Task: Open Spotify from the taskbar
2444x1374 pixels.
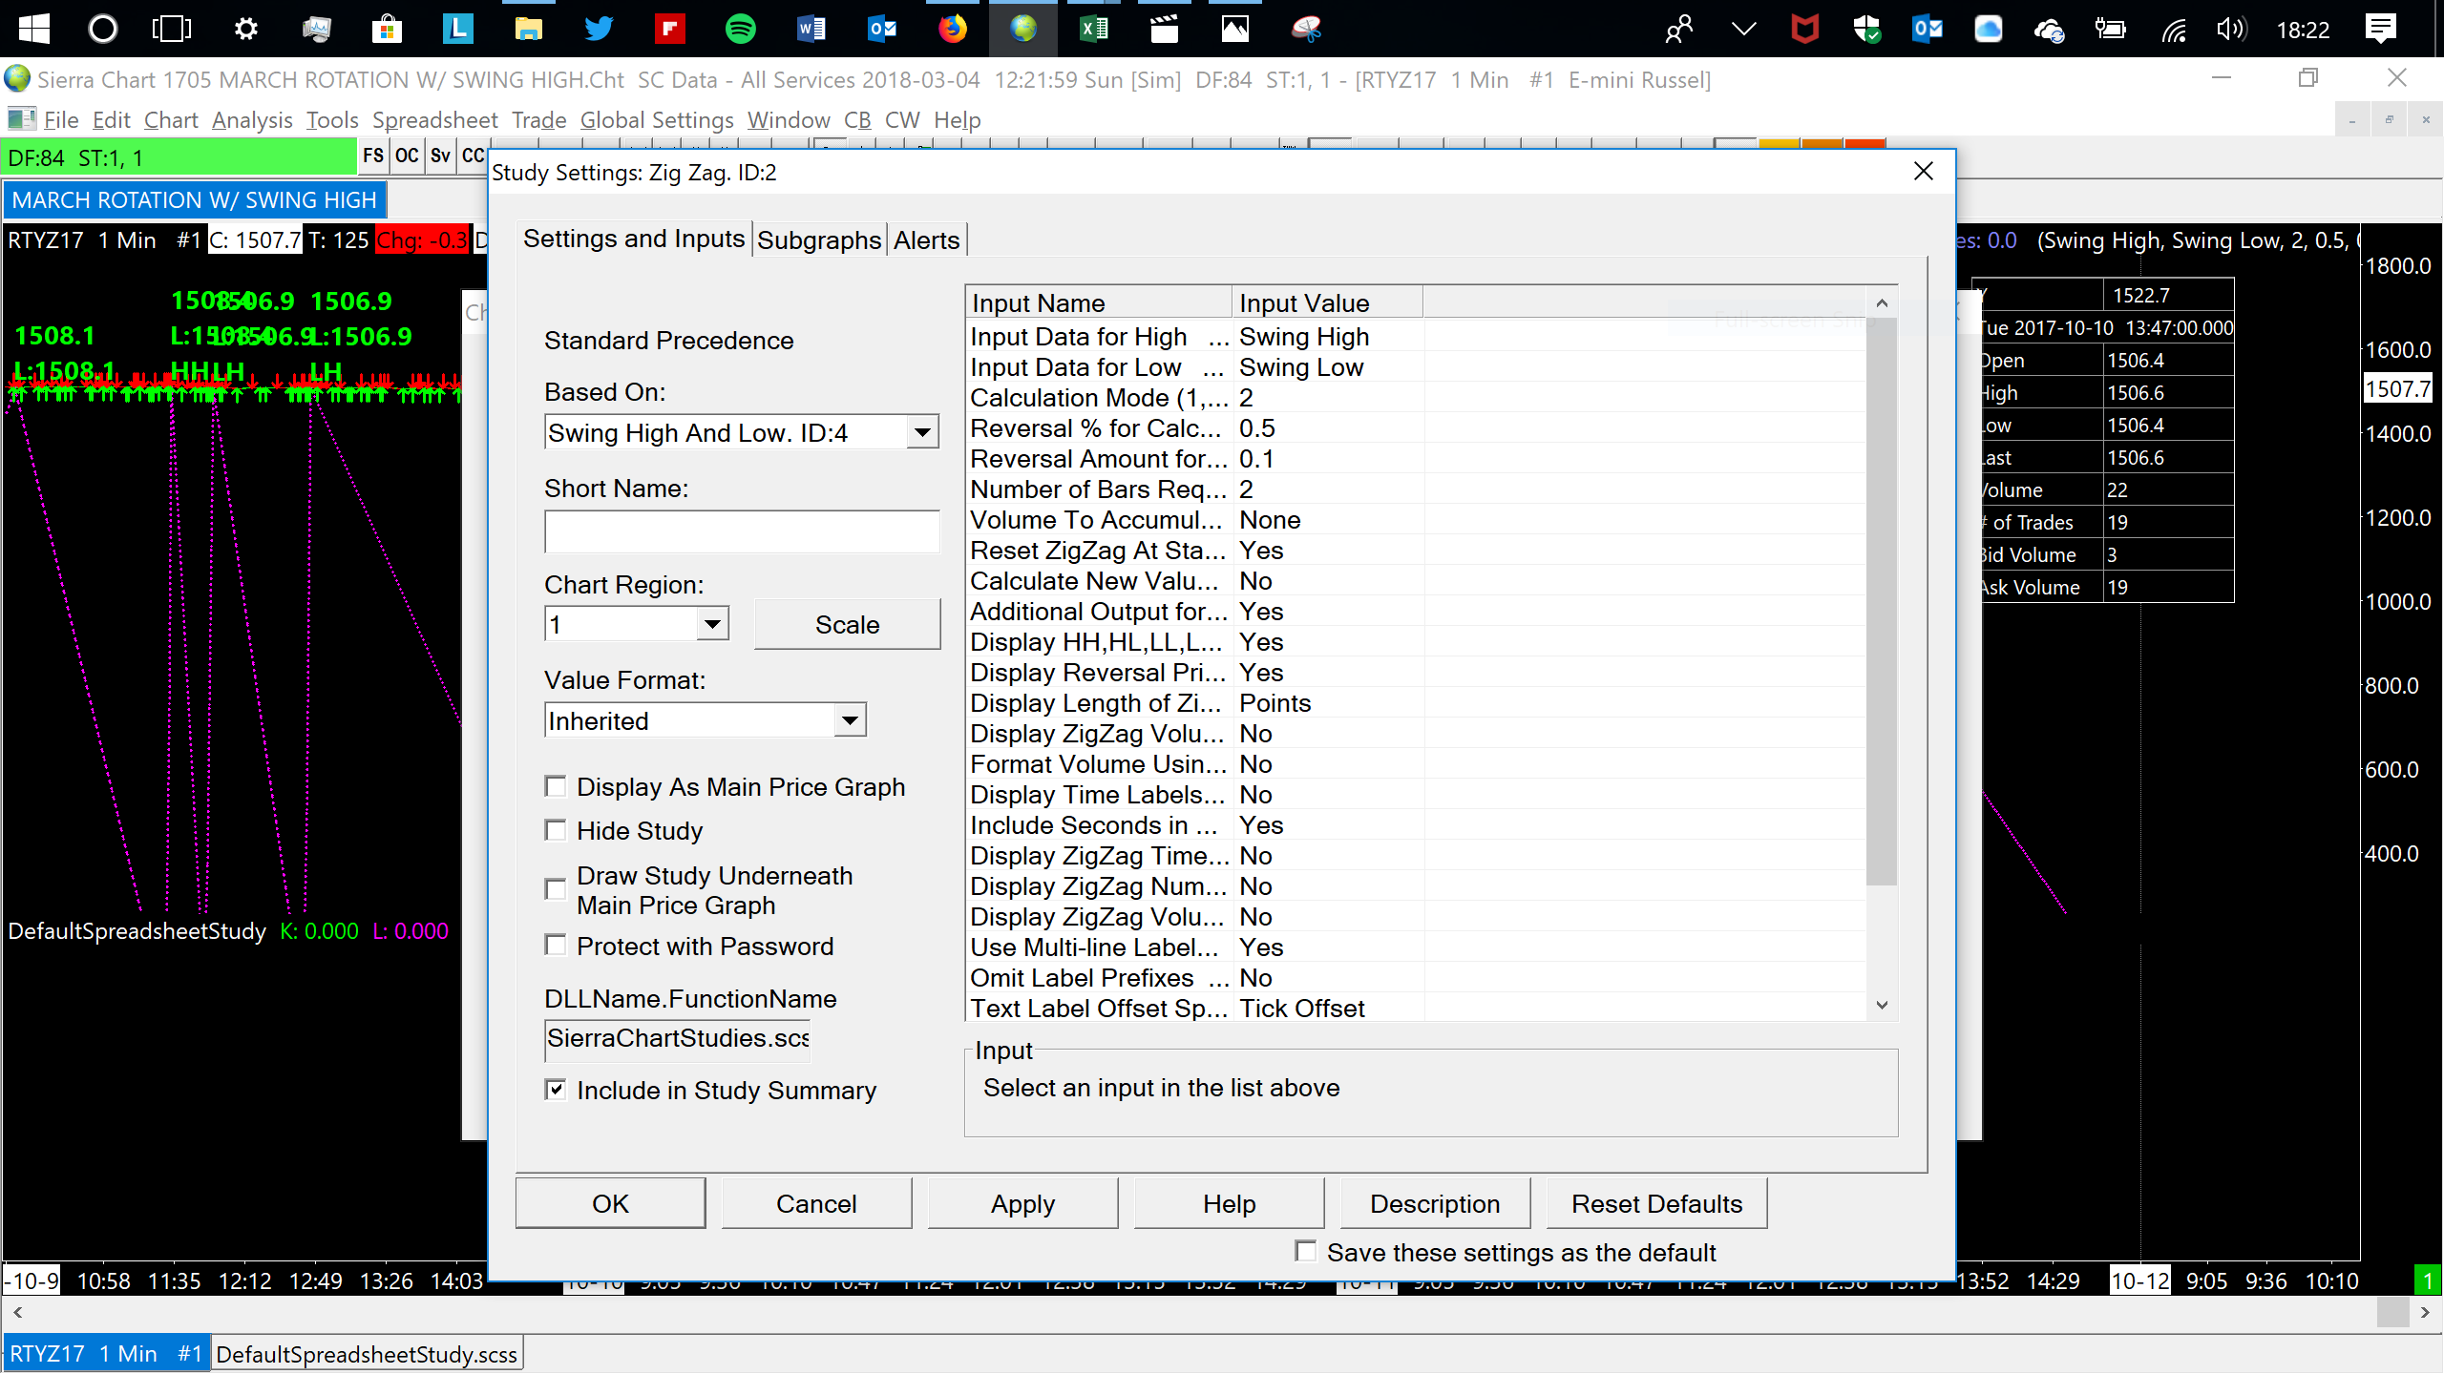Action: [x=740, y=29]
